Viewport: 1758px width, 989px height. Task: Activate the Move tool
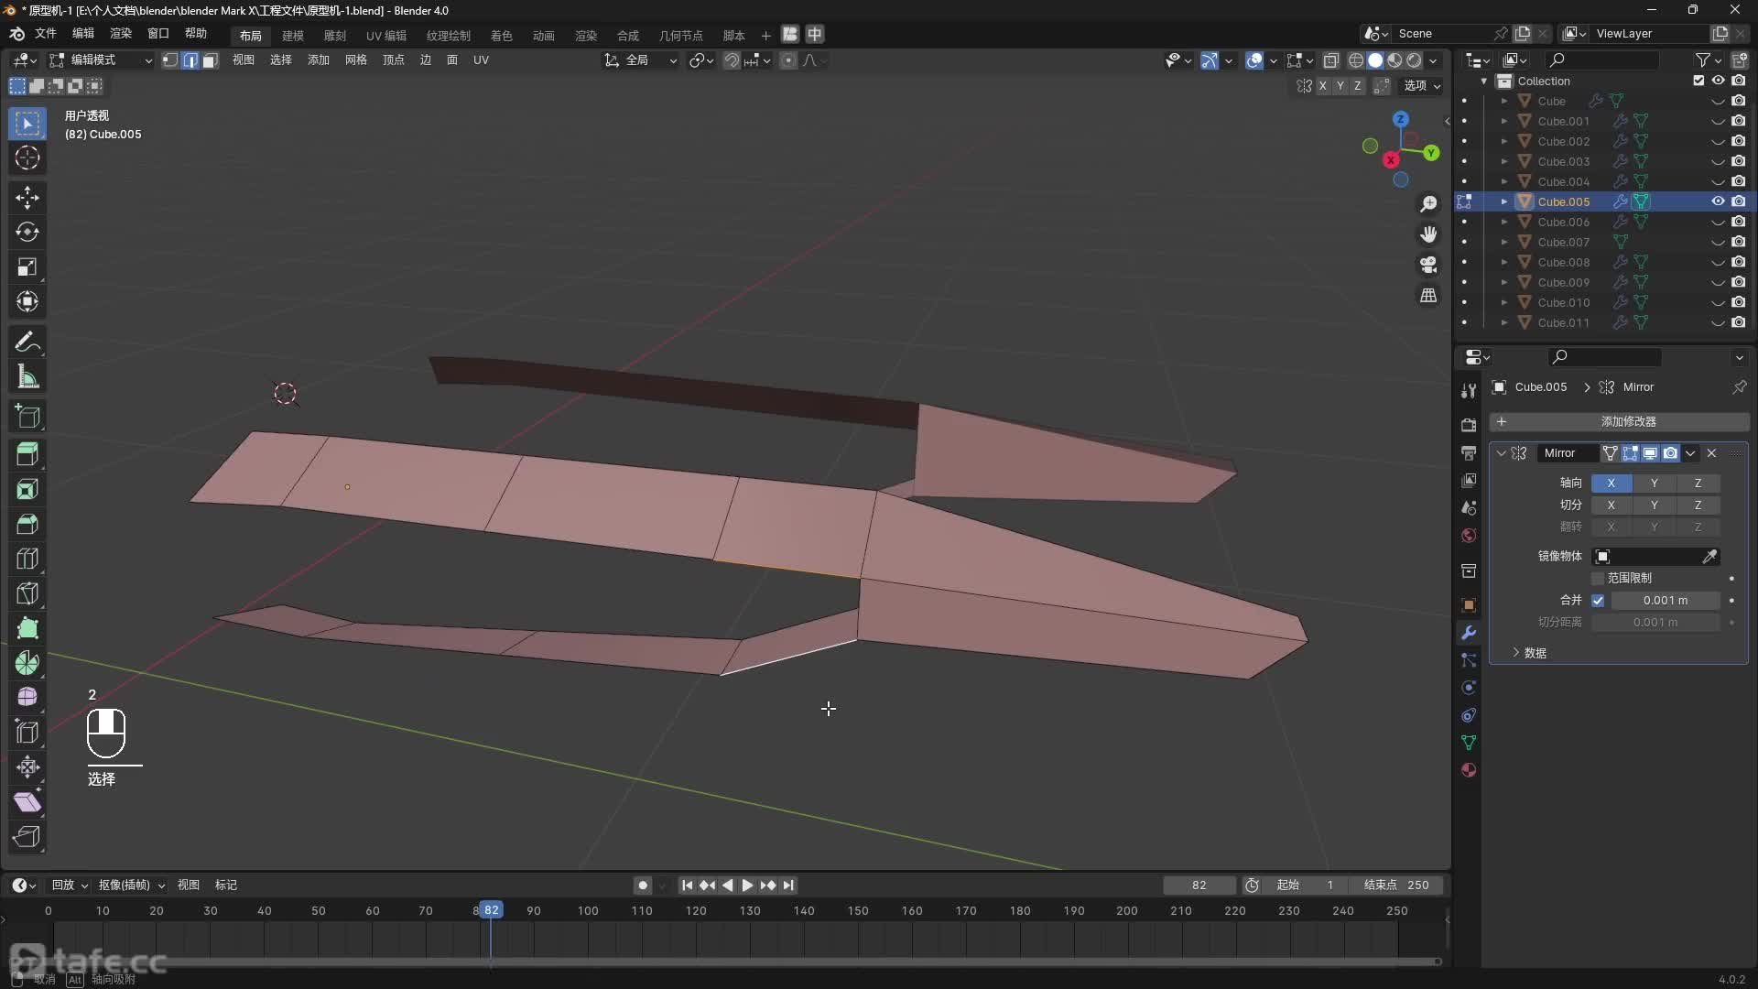pos(27,198)
